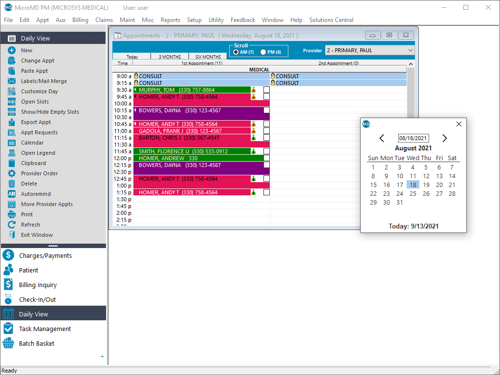Click the sidebar panel splitter handle
This screenshot has width=500, height=375.
(53, 246)
